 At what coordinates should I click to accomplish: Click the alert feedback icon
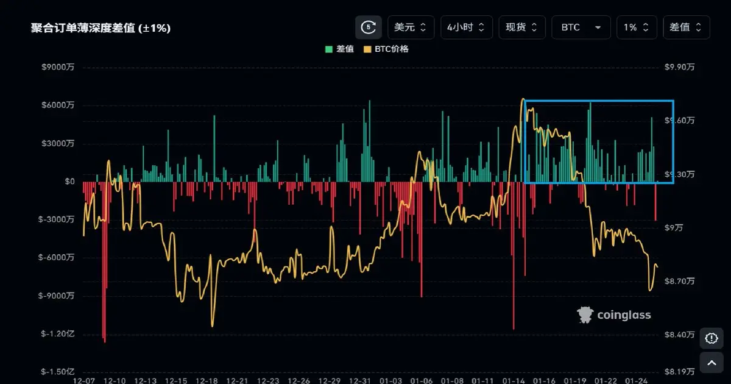click(x=712, y=338)
